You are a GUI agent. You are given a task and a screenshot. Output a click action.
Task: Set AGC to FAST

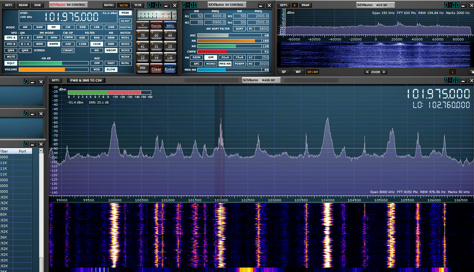(x=111, y=63)
